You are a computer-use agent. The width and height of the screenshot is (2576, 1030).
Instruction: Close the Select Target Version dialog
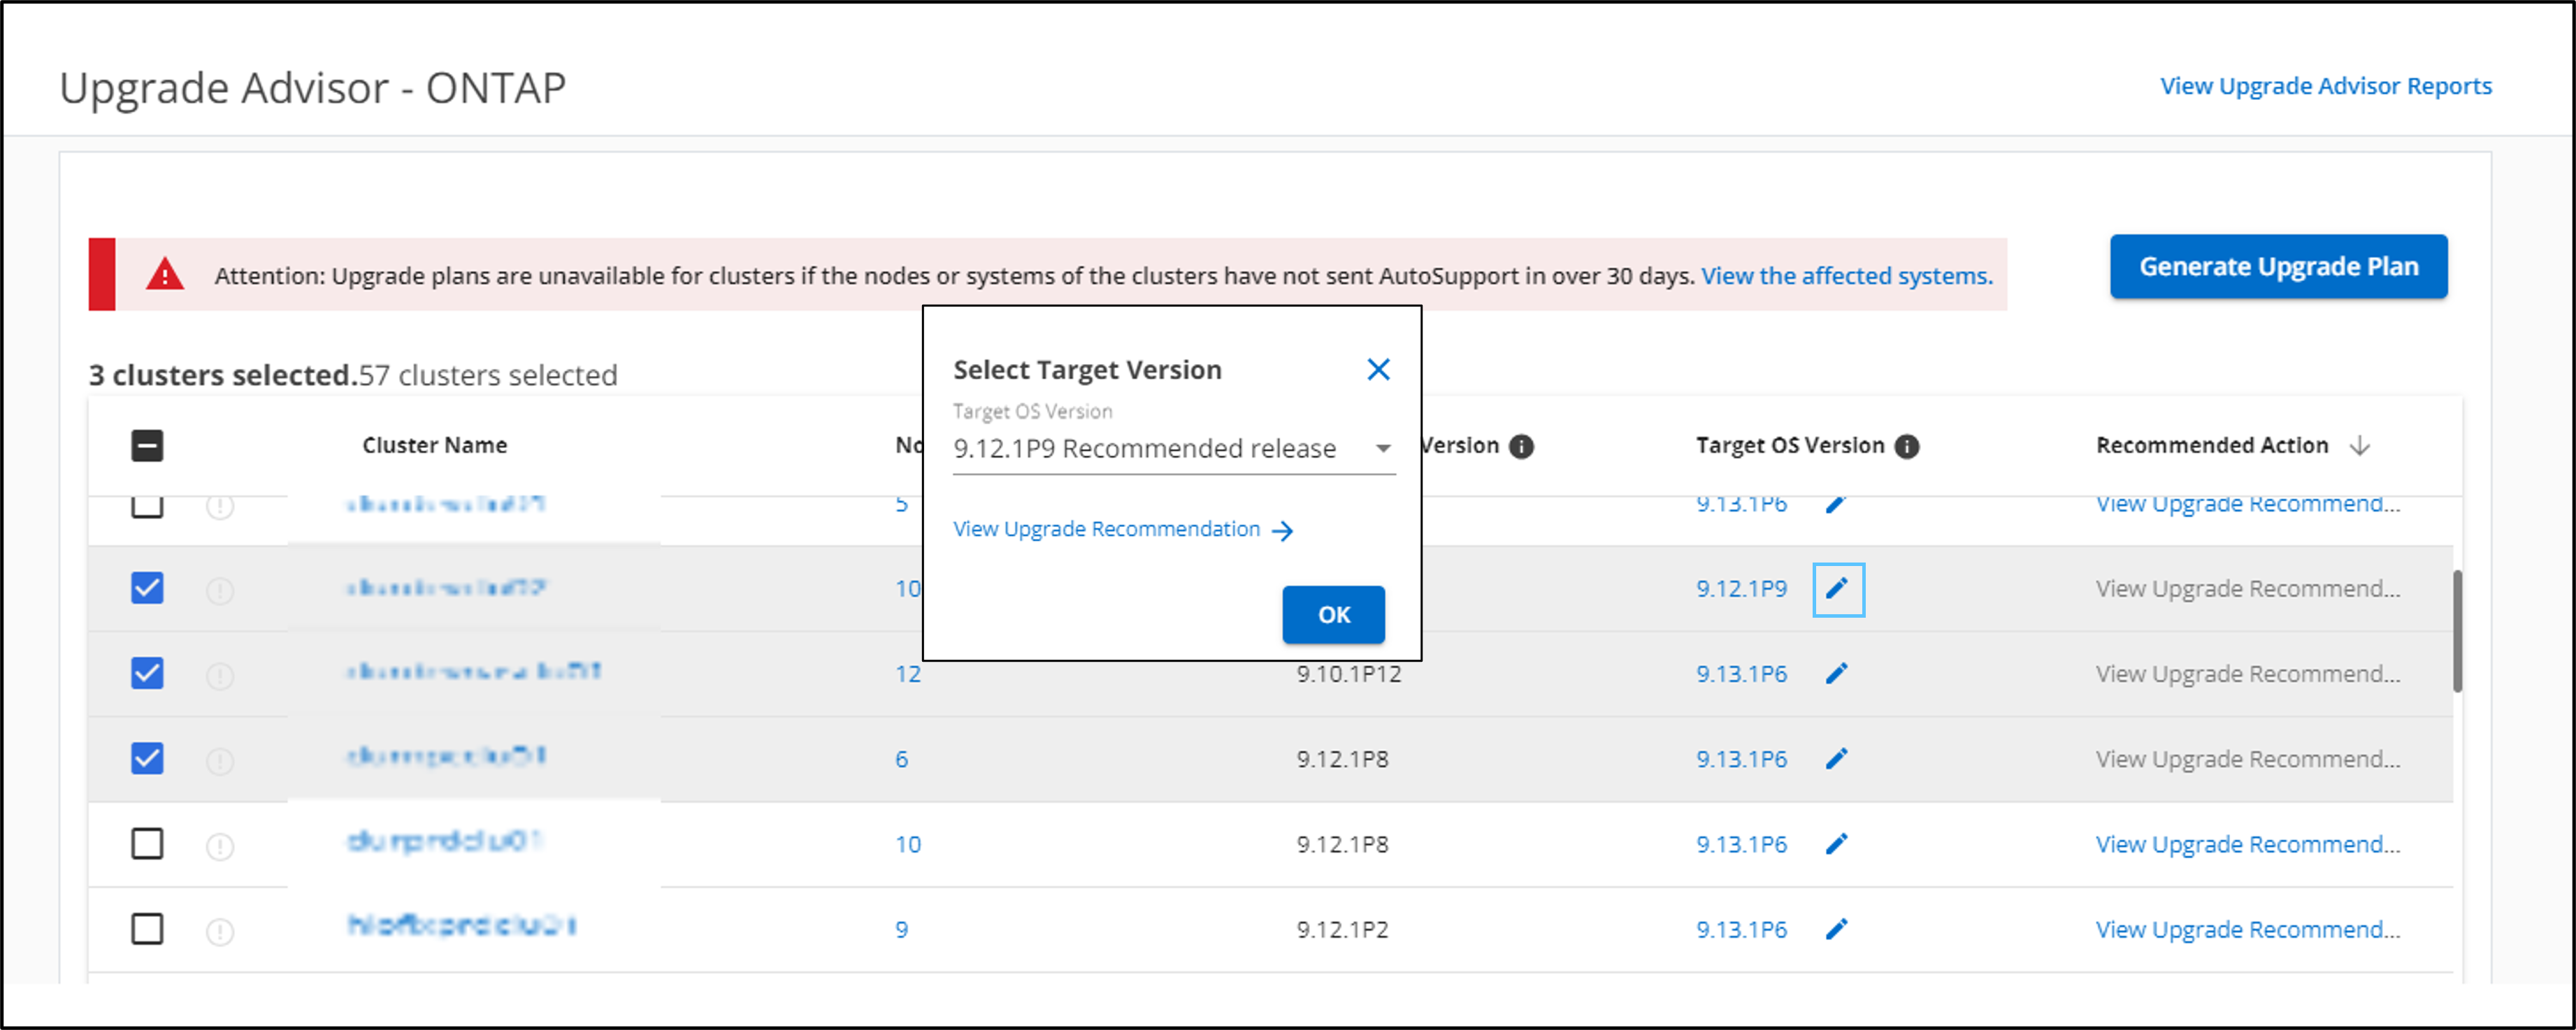(1378, 370)
